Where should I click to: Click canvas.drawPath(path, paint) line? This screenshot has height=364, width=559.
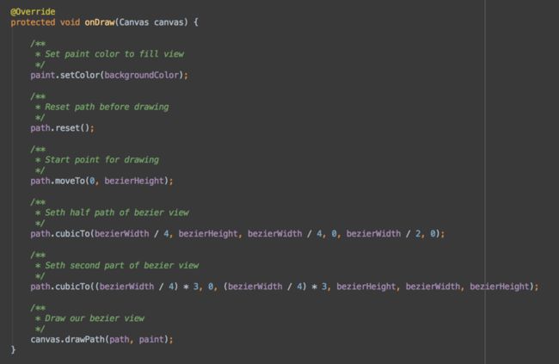pyautogui.click(x=101, y=339)
